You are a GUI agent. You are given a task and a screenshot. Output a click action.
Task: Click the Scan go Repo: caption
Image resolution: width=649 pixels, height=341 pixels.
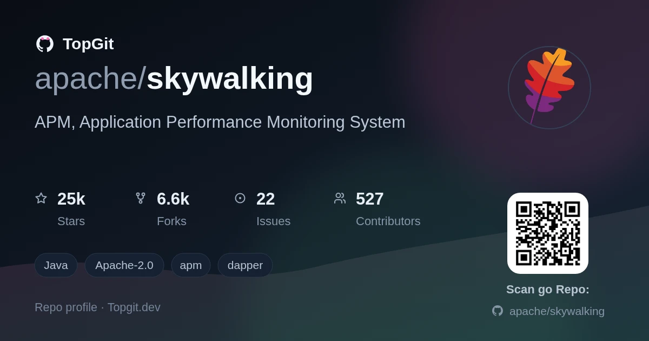coord(548,290)
